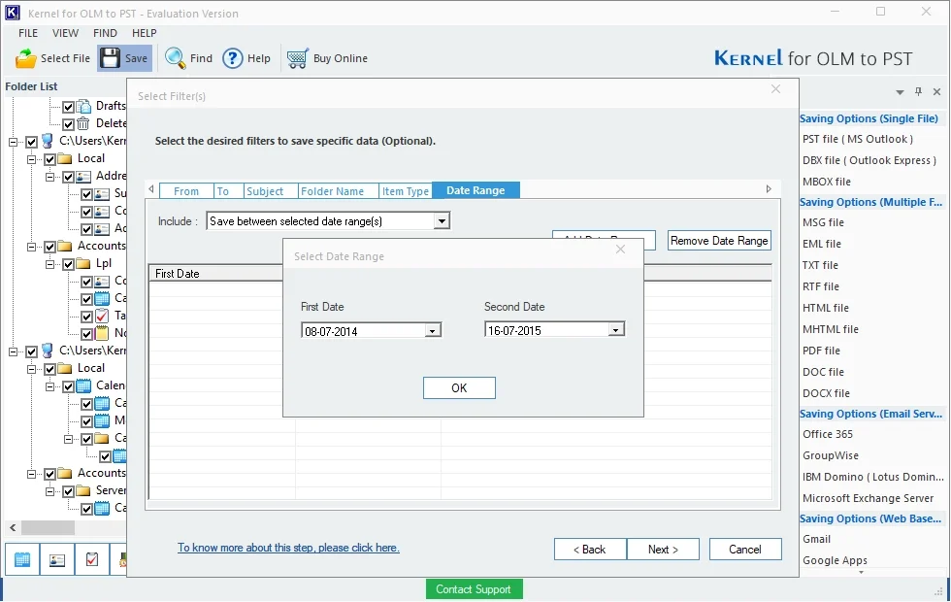
Task: Click the Select File folder icon
Action: [26, 58]
